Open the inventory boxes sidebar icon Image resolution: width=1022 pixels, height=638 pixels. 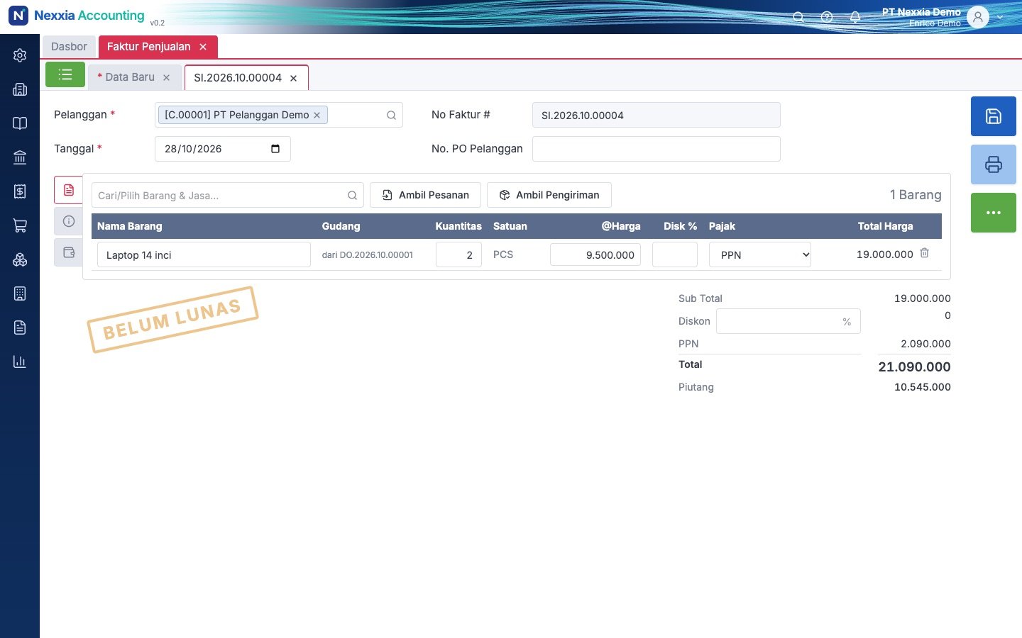coord(20,259)
